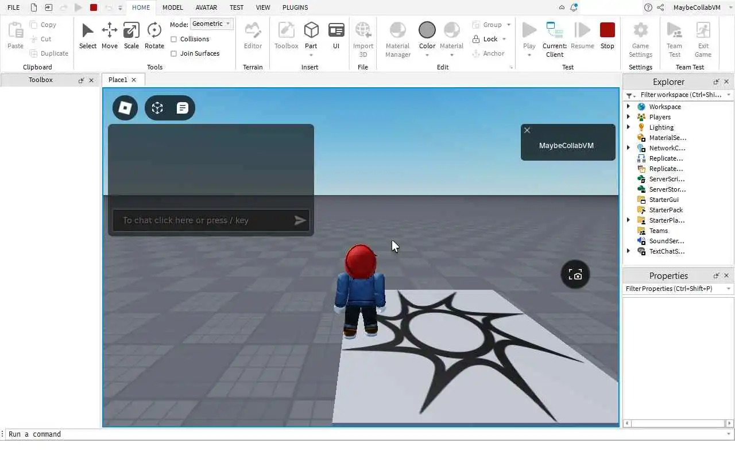Click the new file icon in title bar
The width and height of the screenshot is (735, 459).
(34, 7)
